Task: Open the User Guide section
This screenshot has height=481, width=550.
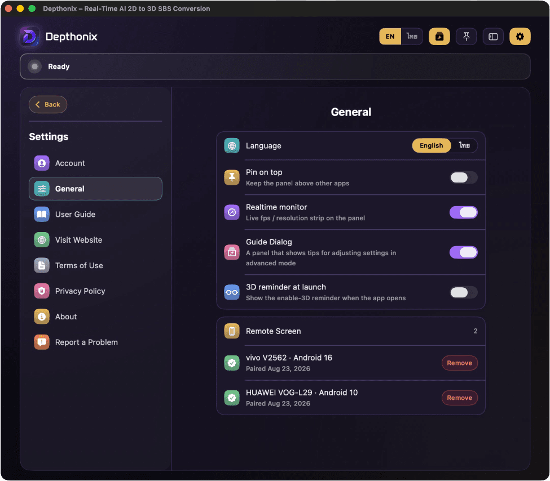Action: pyautogui.click(x=95, y=215)
